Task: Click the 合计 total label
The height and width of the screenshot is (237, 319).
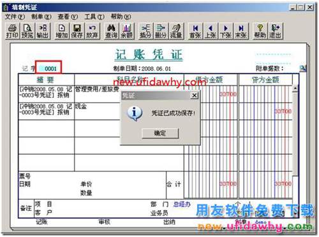Action: [174, 184]
